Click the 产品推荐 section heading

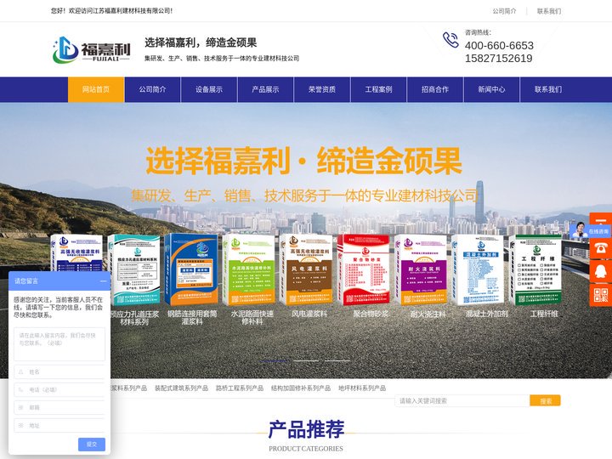(x=306, y=429)
